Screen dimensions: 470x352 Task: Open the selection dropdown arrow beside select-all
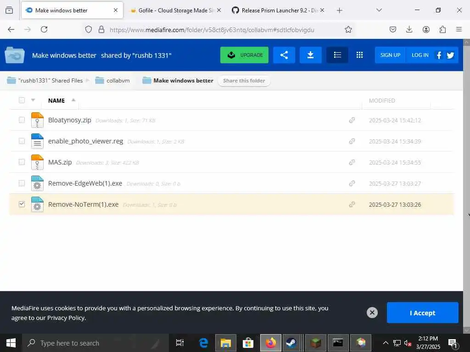(33, 100)
